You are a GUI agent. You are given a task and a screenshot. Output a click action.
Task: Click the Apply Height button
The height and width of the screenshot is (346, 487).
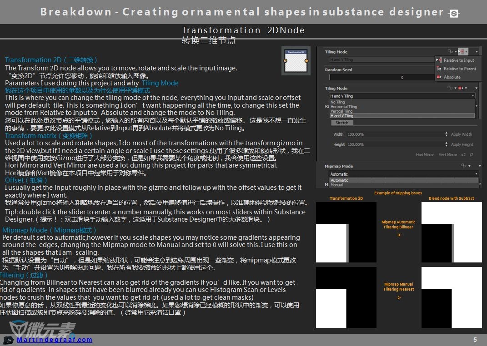tap(462, 144)
